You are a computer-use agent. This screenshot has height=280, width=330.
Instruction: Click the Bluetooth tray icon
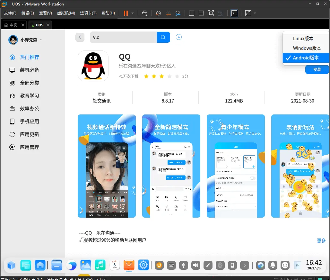220,265
